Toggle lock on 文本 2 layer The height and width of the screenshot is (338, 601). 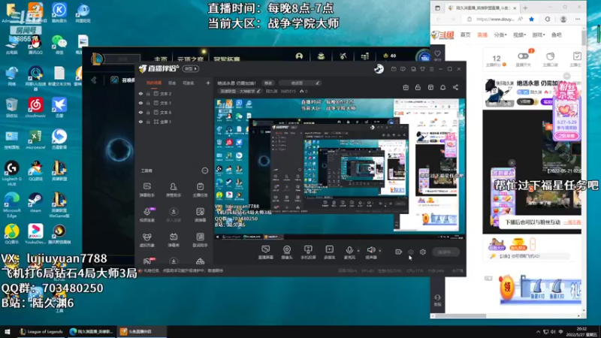point(148,93)
